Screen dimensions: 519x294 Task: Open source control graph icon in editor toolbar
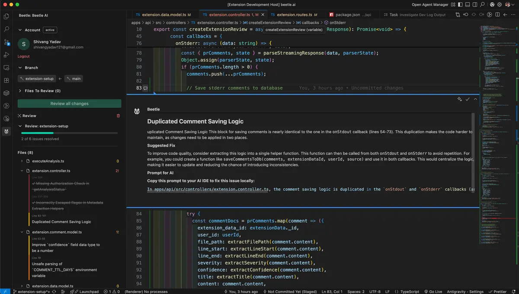(458, 14)
